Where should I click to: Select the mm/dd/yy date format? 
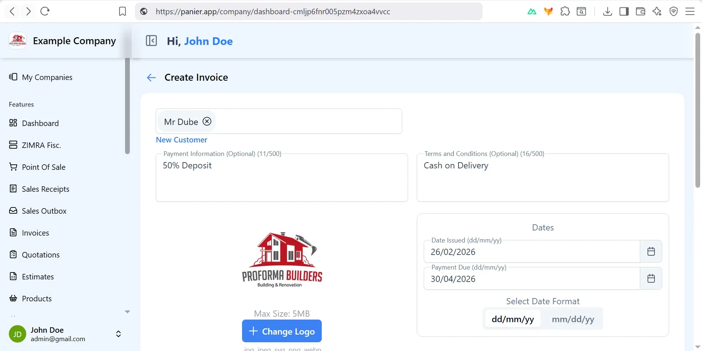(573, 319)
